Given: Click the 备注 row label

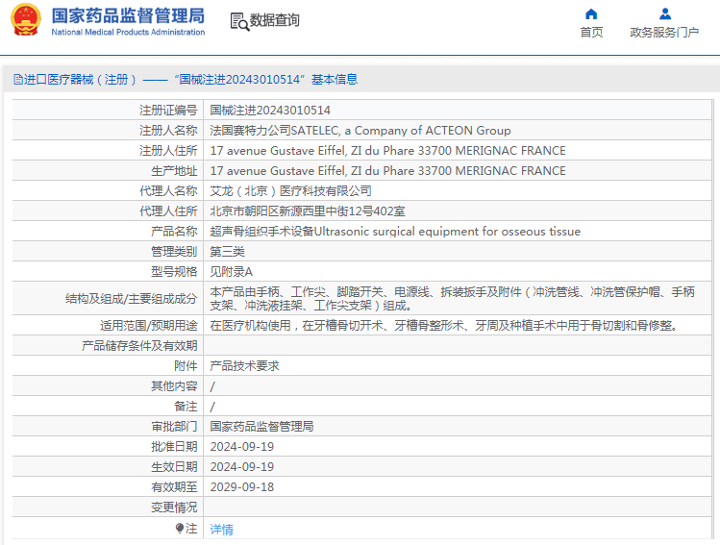Looking at the screenshot, I should pos(186,407).
